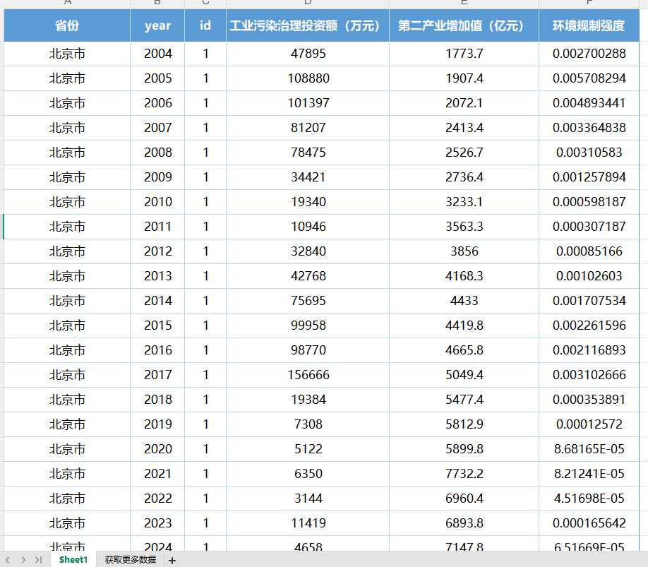
Task: Click cell with value 34421
Action: tap(308, 177)
